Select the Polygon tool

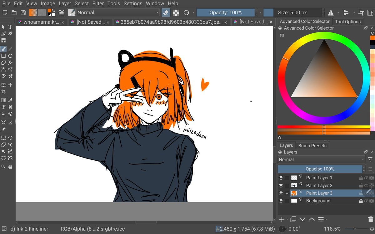coord(3,63)
